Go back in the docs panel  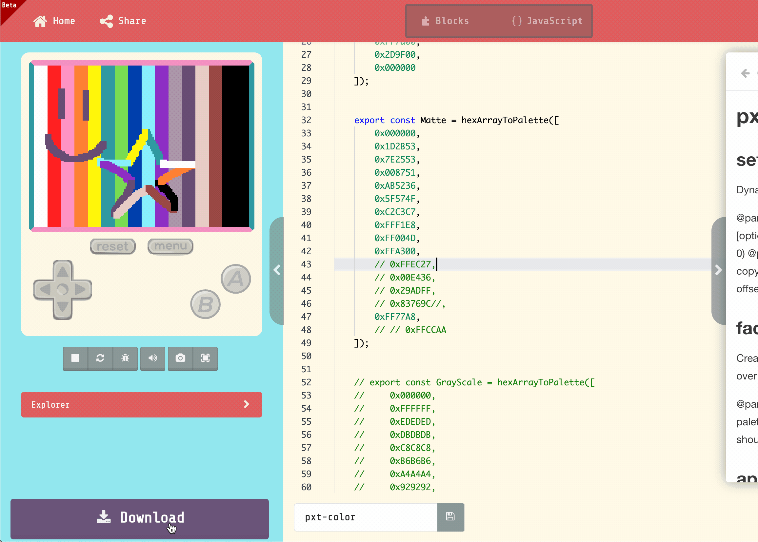pos(745,73)
